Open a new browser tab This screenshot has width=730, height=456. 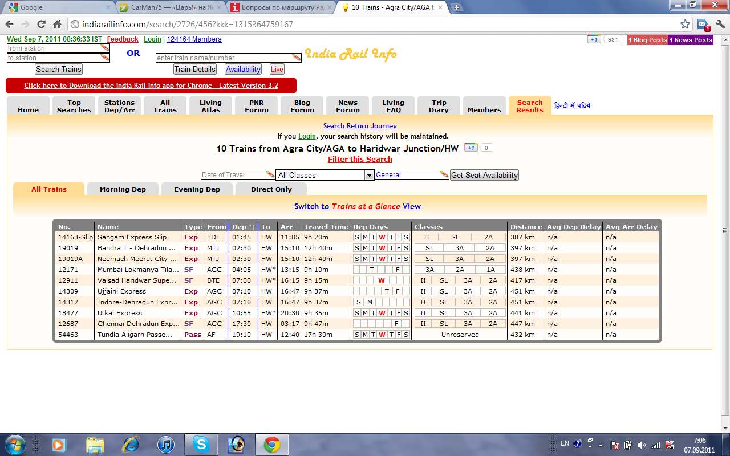point(457,7)
